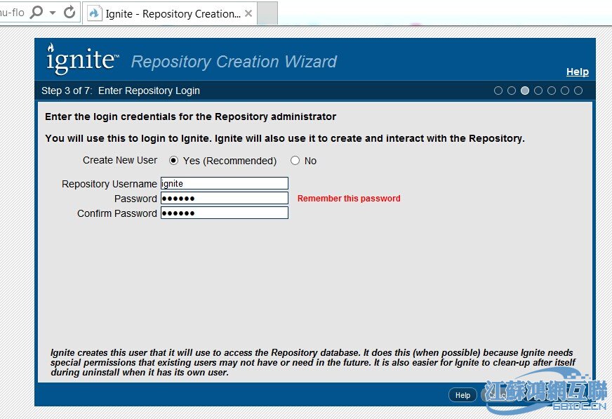Click the Help button at bottom

pos(463,395)
